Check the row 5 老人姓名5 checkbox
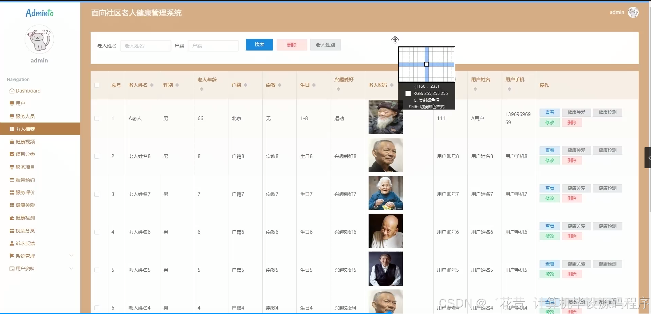Image resolution: width=651 pixels, height=314 pixels. pos(97,270)
